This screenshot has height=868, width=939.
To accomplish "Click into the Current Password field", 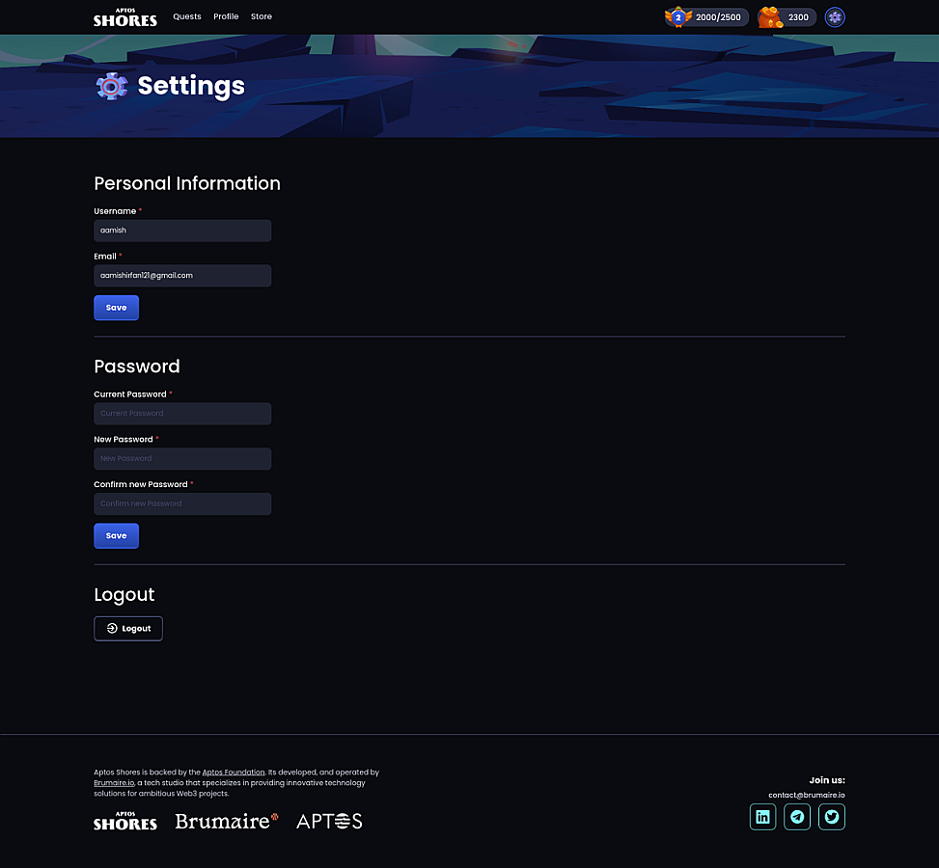I will [182, 414].
